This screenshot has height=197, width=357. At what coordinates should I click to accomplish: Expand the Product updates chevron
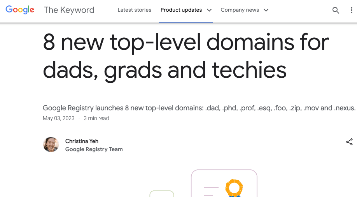209,10
